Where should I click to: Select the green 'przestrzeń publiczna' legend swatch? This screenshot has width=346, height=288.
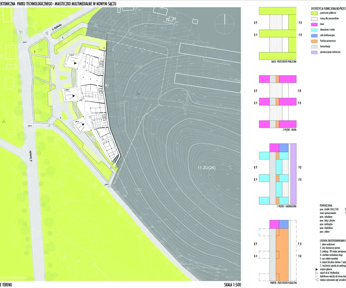pyautogui.click(x=314, y=13)
